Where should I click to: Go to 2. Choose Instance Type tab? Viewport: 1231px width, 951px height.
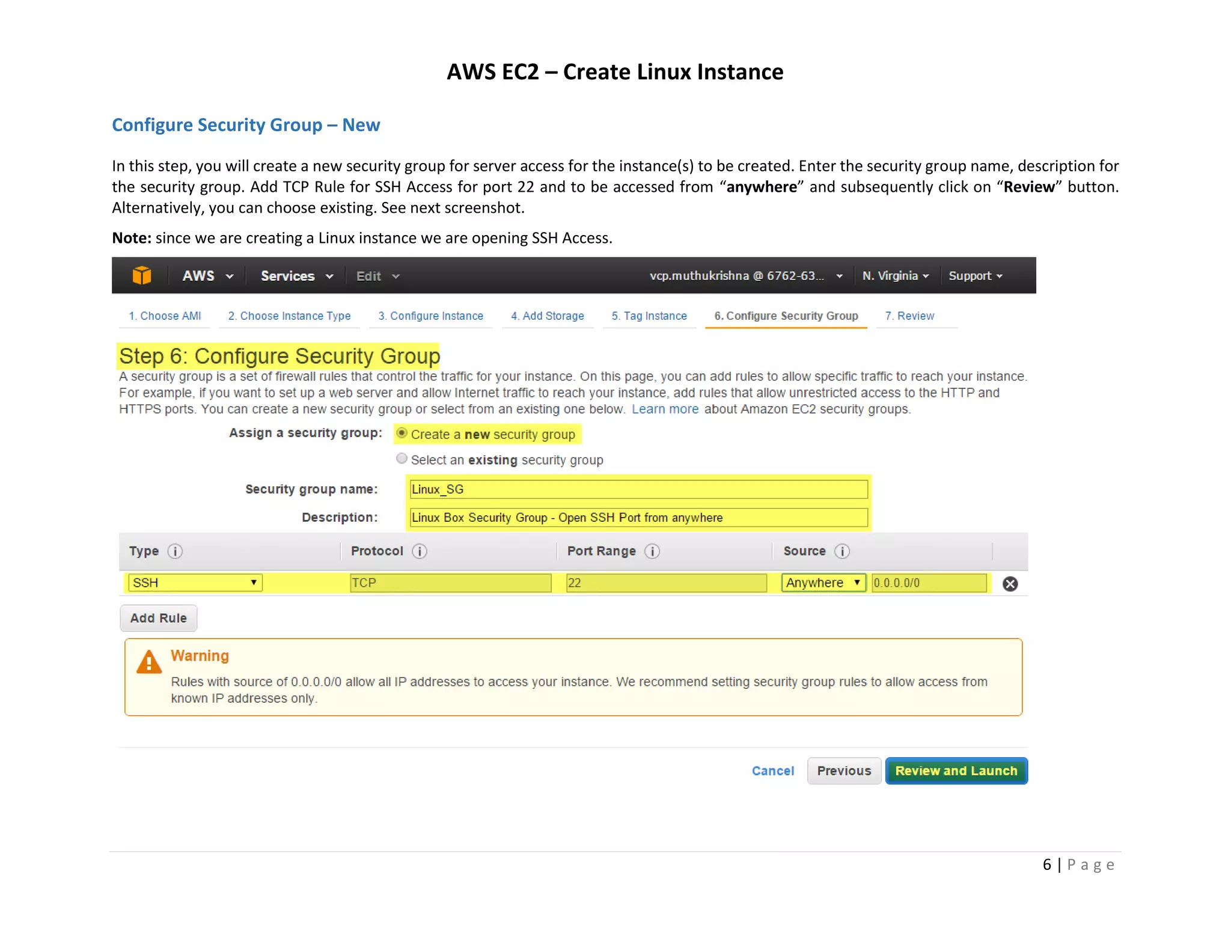289,316
